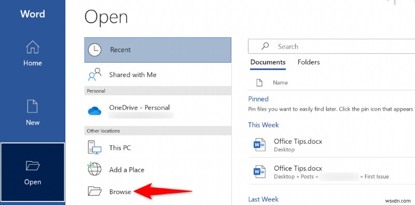Click in the Search input field
The width and height of the screenshot is (415, 205).
[x=331, y=47]
